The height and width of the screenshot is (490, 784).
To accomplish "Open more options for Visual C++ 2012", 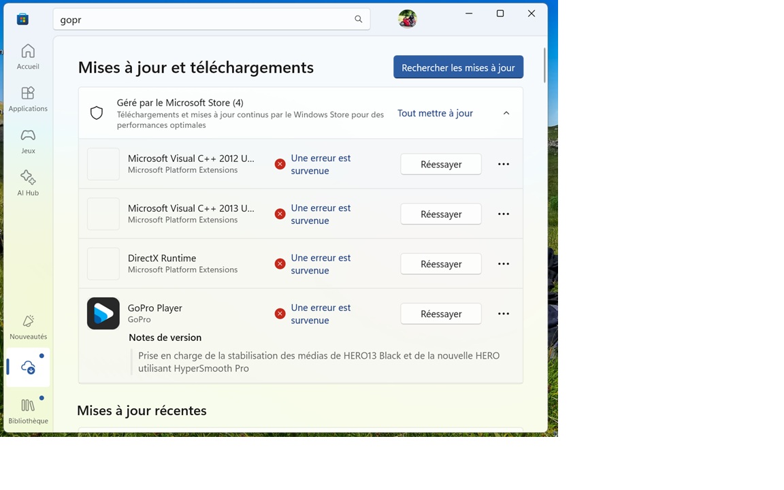I will pos(504,164).
